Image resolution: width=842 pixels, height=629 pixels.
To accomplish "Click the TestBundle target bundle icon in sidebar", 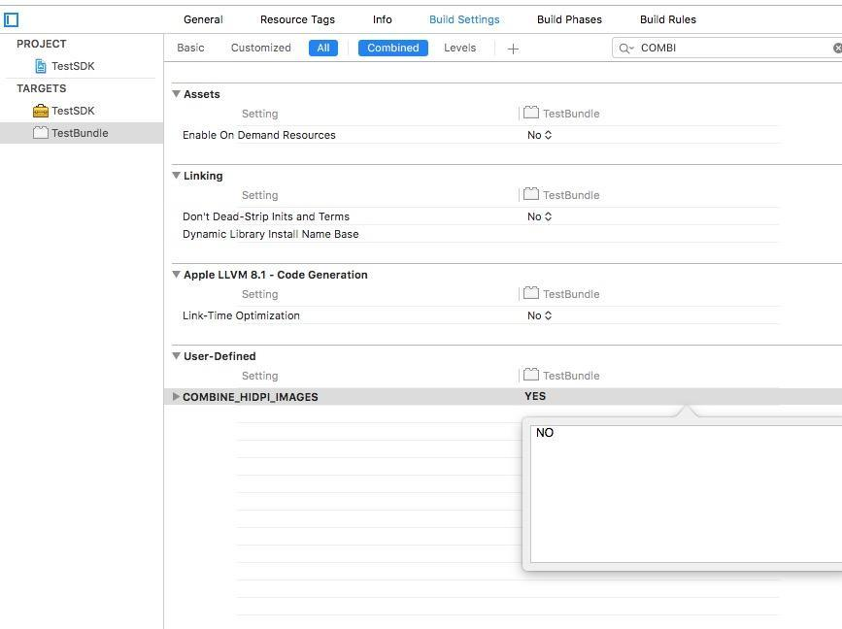I will coord(40,133).
